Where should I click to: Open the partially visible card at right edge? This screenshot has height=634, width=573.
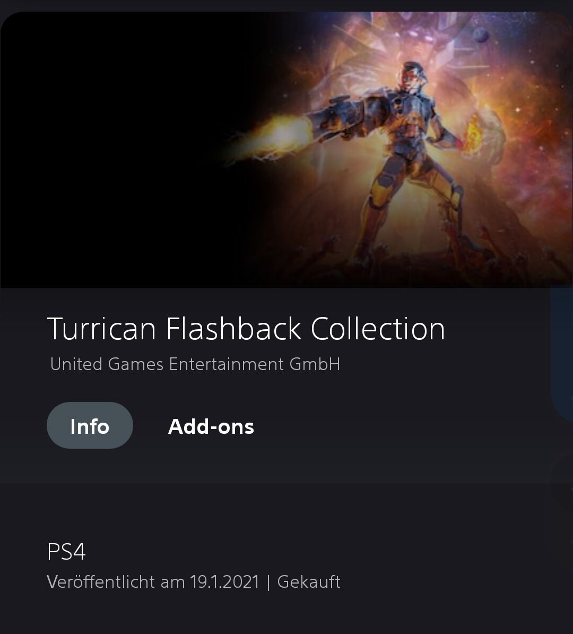click(562, 353)
